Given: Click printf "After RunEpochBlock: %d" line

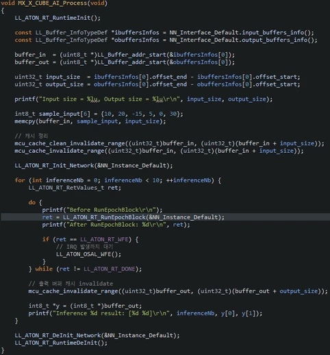Looking at the screenshot, I should (116, 225).
